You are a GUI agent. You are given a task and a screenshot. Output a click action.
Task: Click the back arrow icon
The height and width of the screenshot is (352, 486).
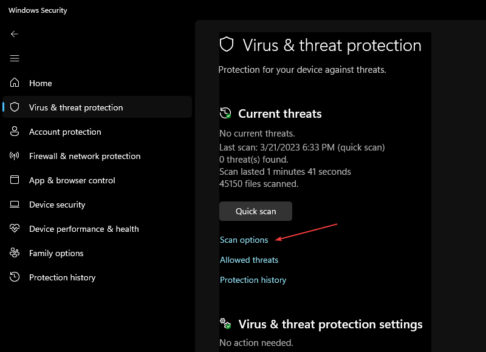[x=14, y=34]
